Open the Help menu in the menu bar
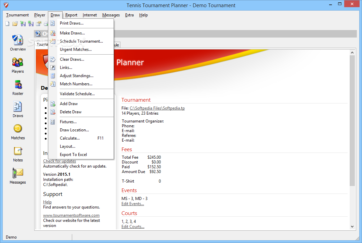The image size is (362, 243). (143, 15)
